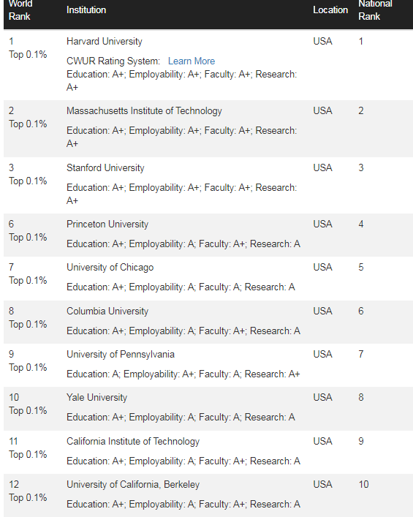The height and width of the screenshot is (517, 413).
Task: Select Columbia University name
Action: [x=107, y=312]
